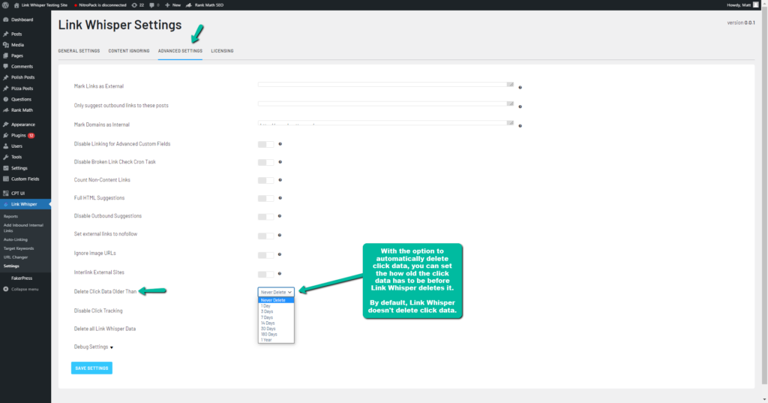Switch to General Settings tab
Viewport: 768px width, 403px height.
pos(79,51)
